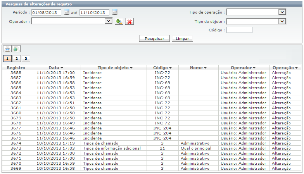
Task: Click registro 3674 cell
Action: point(16,143)
